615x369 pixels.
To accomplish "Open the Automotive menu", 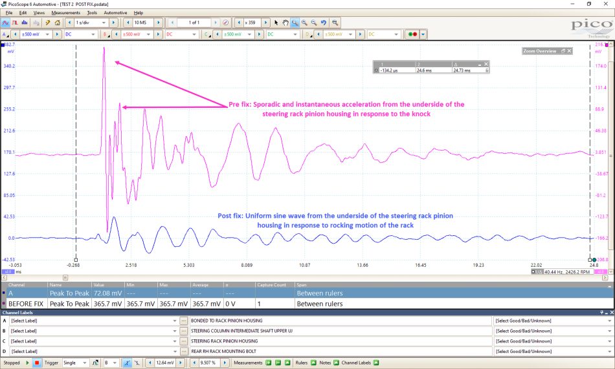I will [115, 12].
